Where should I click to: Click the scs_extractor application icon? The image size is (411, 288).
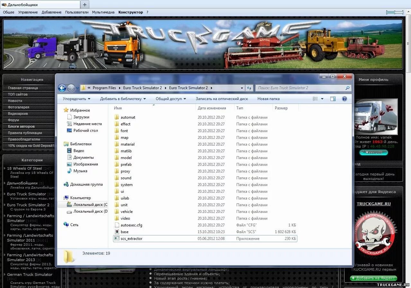coord(117,239)
